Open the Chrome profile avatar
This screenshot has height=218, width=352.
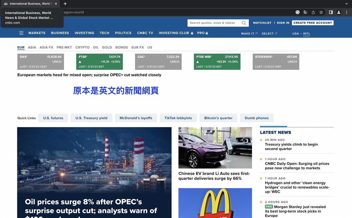[x=339, y=12]
